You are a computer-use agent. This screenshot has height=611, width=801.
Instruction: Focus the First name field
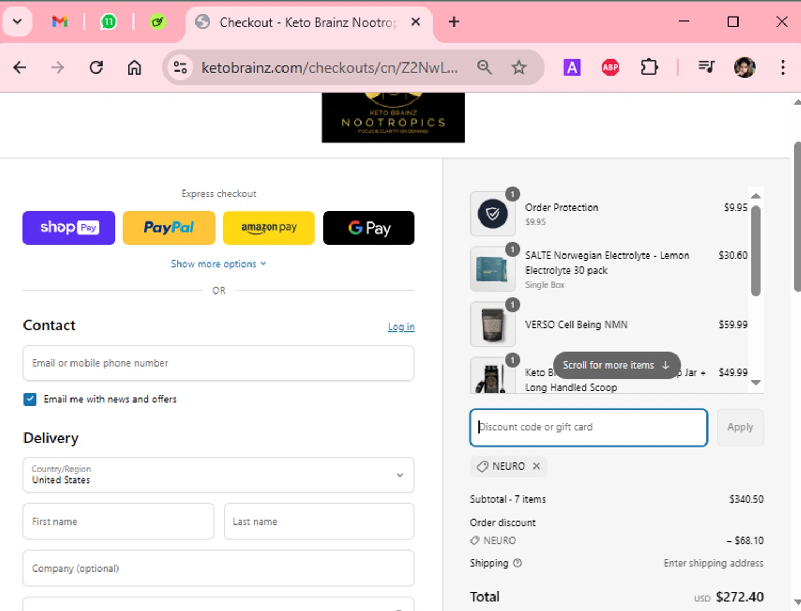click(x=119, y=521)
